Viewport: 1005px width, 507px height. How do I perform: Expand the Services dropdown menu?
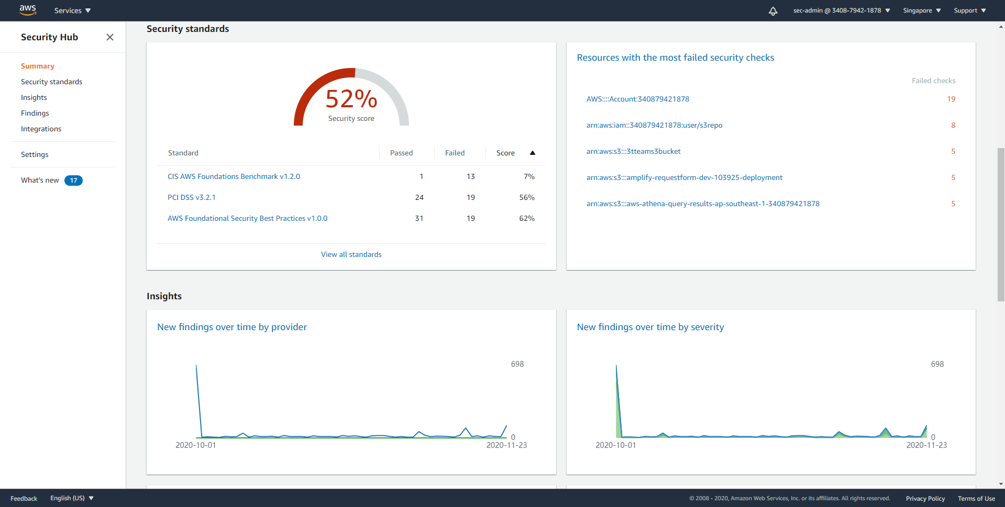coord(72,10)
